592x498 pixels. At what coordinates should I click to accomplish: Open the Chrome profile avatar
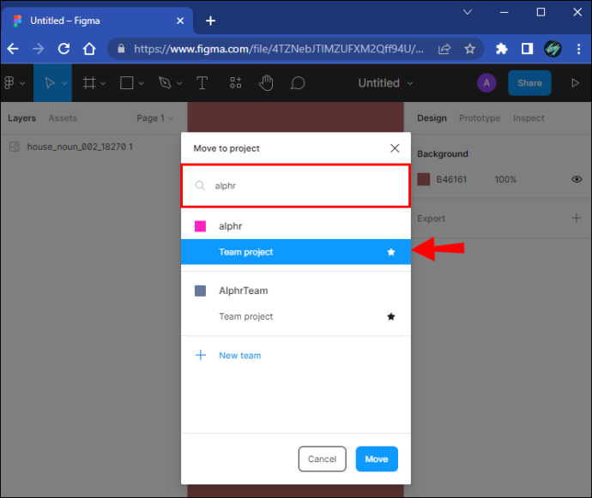tap(553, 49)
